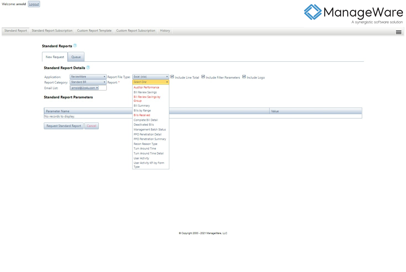
Task: Open Custom Report Subscription menu
Action: point(136,31)
